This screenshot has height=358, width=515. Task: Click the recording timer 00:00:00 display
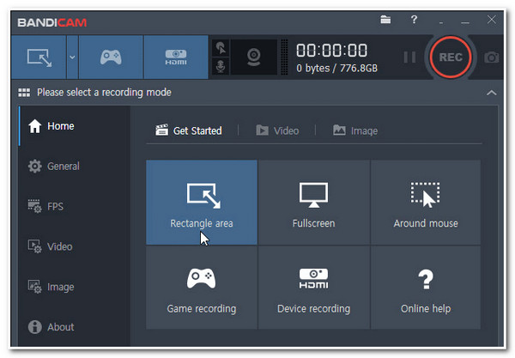point(331,51)
